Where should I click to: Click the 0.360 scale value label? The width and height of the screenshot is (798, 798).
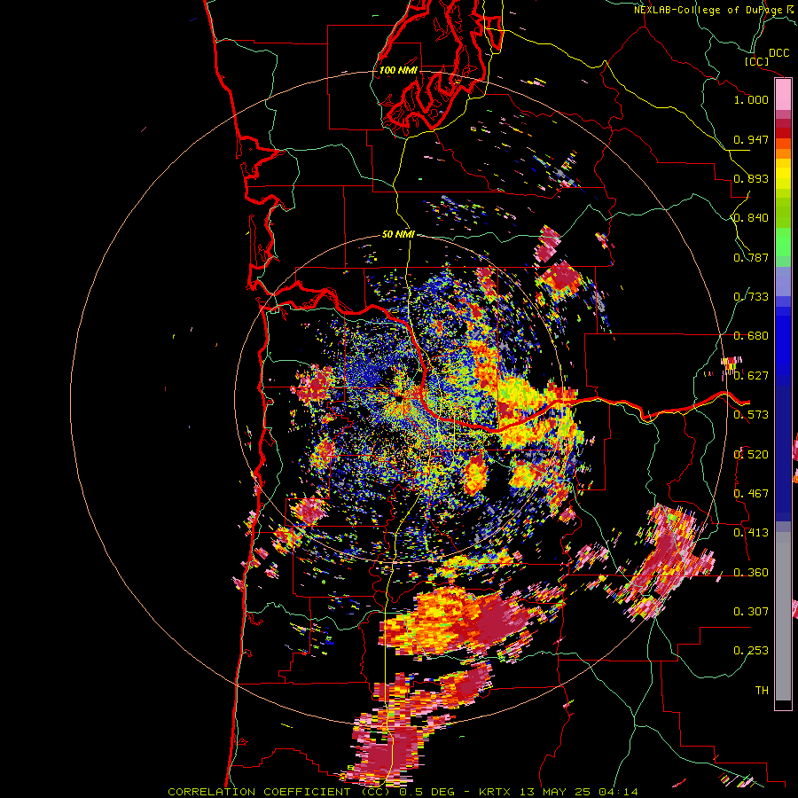point(751,573)
